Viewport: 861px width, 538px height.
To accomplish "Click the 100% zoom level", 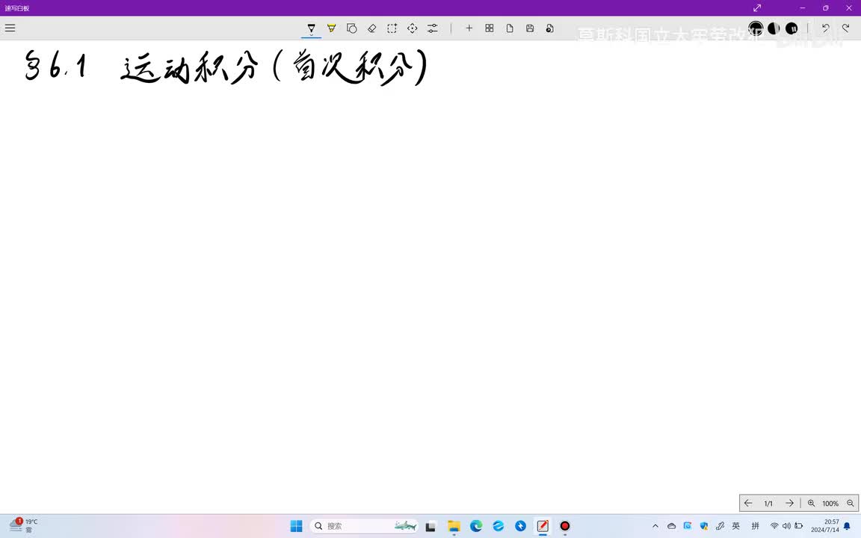I will (x=830, y=504).
